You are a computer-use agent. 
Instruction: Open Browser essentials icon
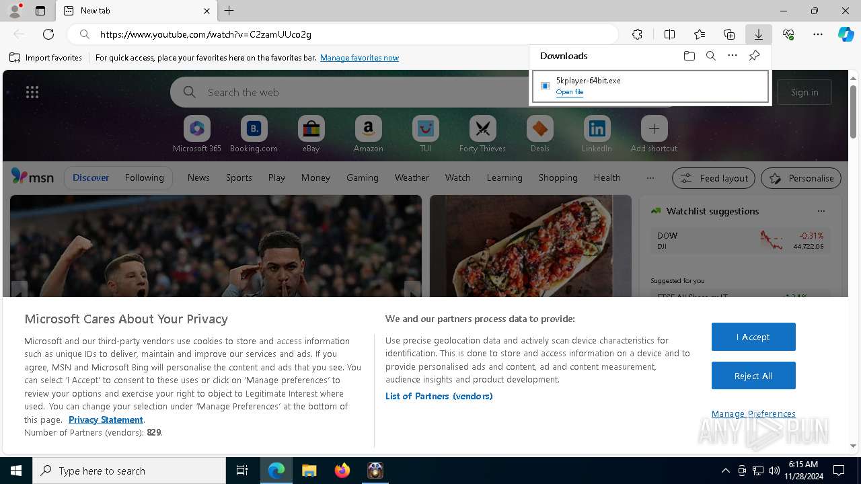pyautogui.click(x=788, y=34)
